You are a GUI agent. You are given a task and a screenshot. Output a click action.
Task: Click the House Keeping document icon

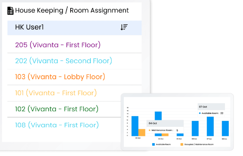point(10,11)
